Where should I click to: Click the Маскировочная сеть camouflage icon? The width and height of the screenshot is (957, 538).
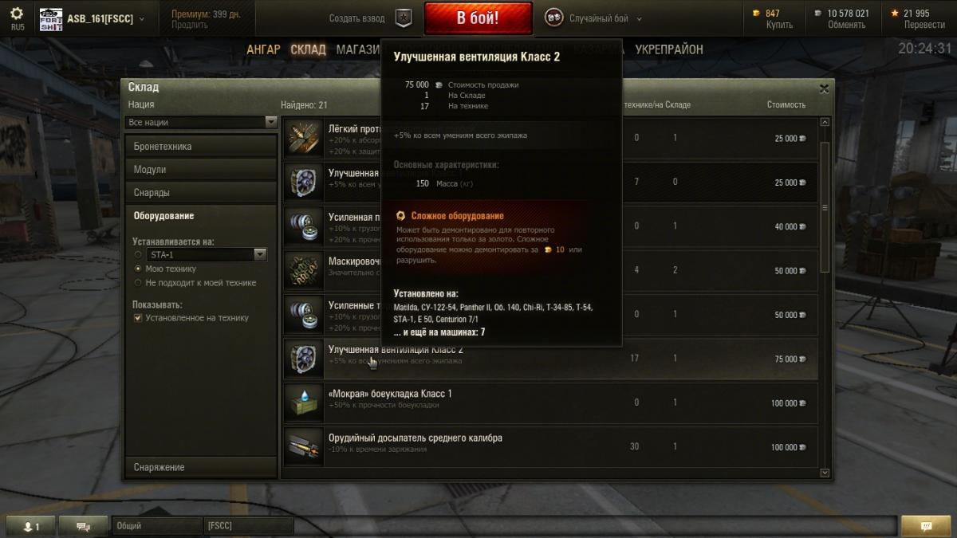point(304,270)
